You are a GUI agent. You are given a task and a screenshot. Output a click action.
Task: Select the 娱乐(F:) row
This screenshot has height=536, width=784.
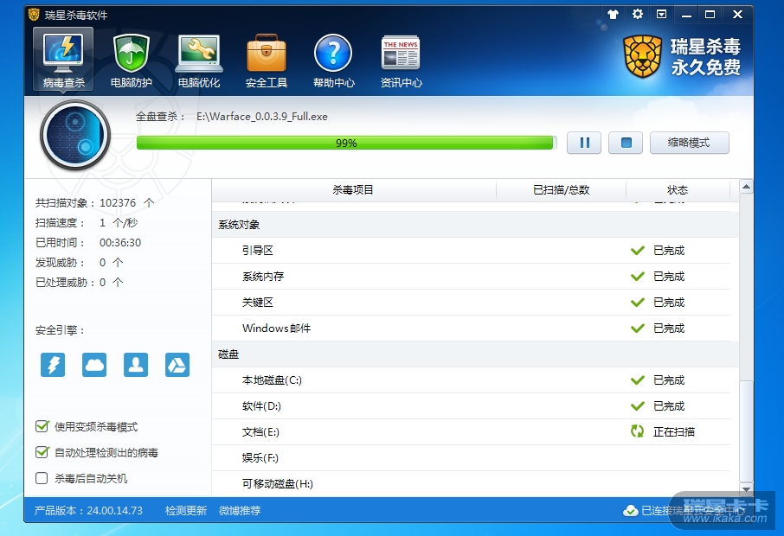coord(471,458)
